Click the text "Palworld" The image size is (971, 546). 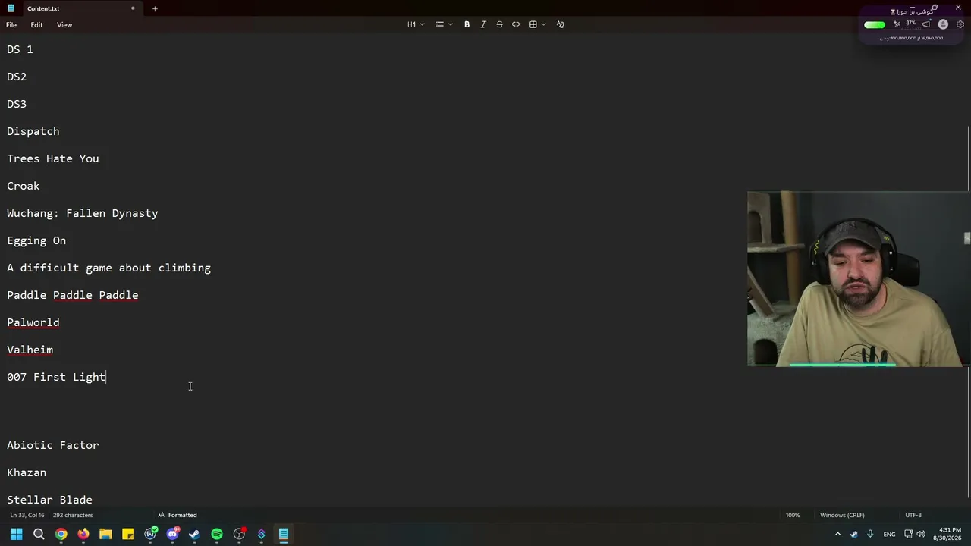[33, 322]
